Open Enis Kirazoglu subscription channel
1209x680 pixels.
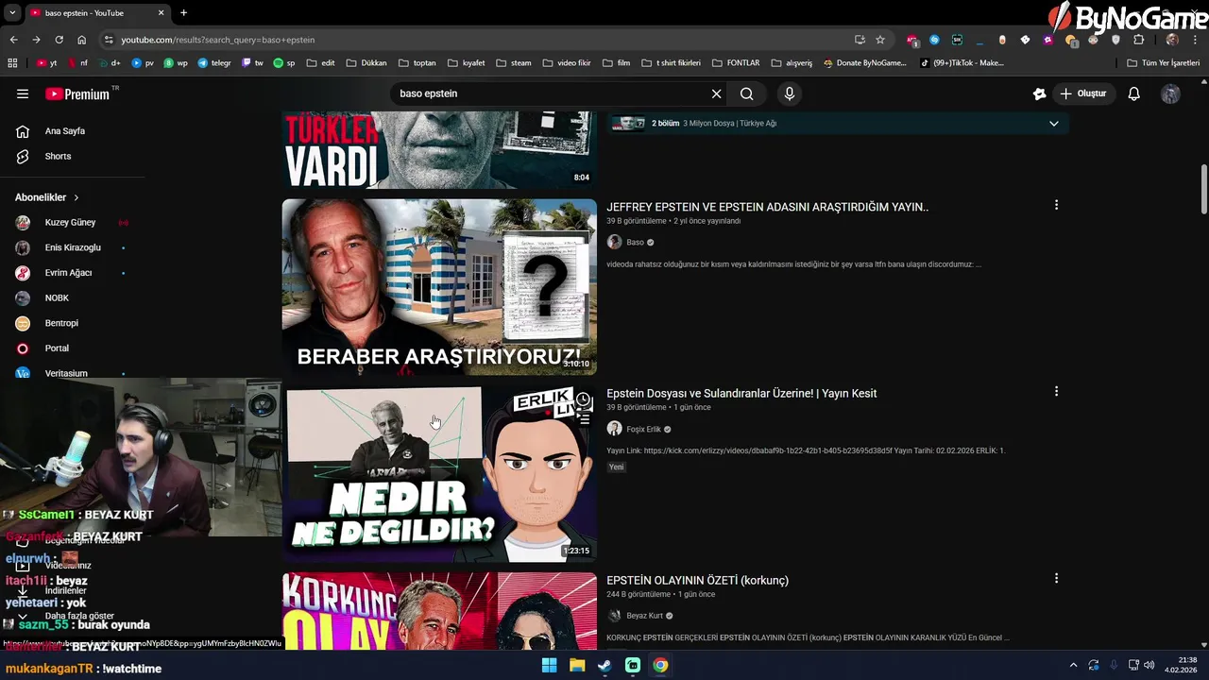73,247
